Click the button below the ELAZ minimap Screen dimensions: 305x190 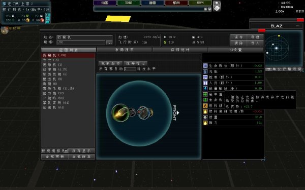(284, 69)
